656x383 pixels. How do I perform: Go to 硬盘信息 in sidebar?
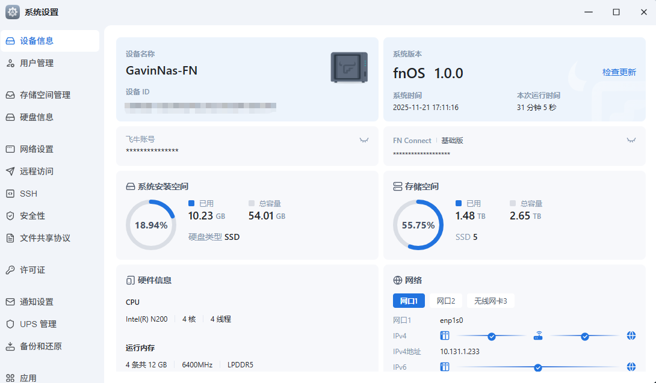click(50, 117)
